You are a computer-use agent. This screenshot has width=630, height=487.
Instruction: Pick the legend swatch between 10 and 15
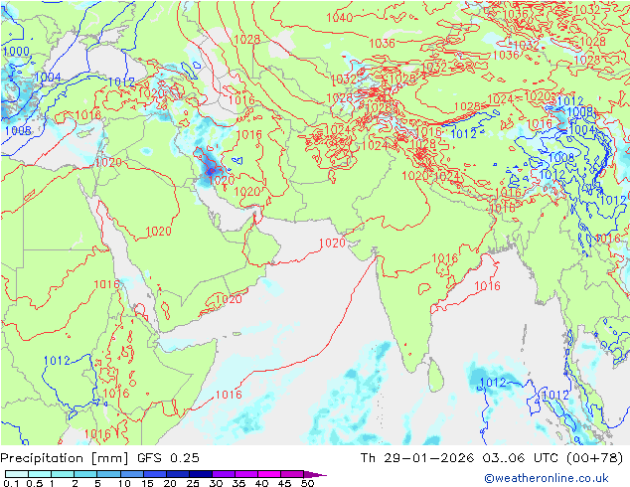[x=132, y=474]
